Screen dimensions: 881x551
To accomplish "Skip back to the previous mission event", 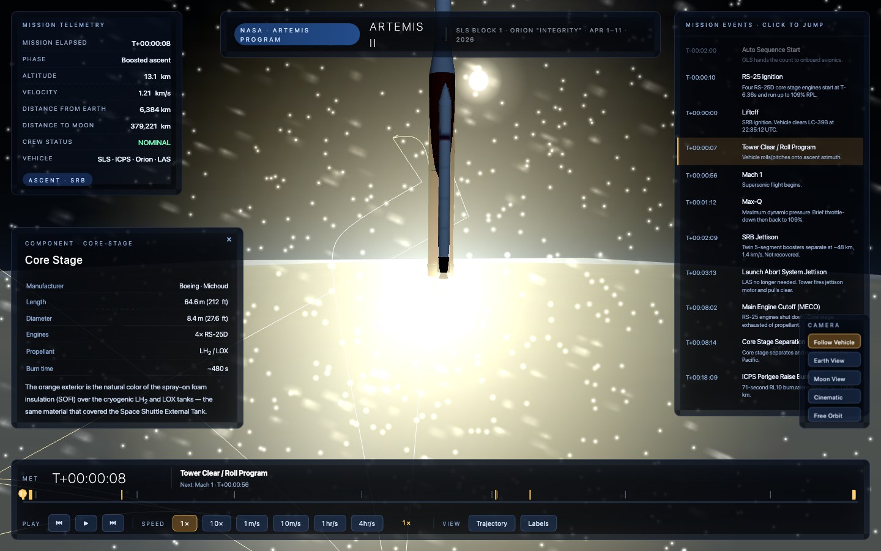I will pyautogui.click(x=59, y=523).
